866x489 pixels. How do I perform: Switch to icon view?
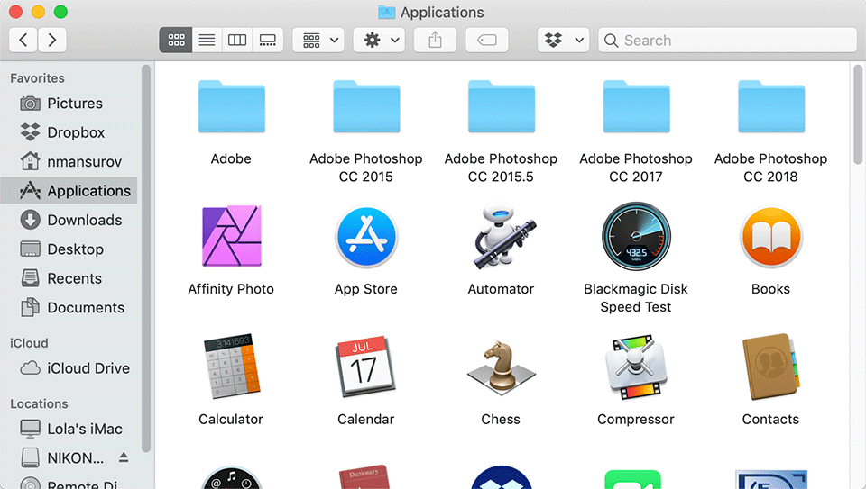pyautogui.click(x=176, y=40)
